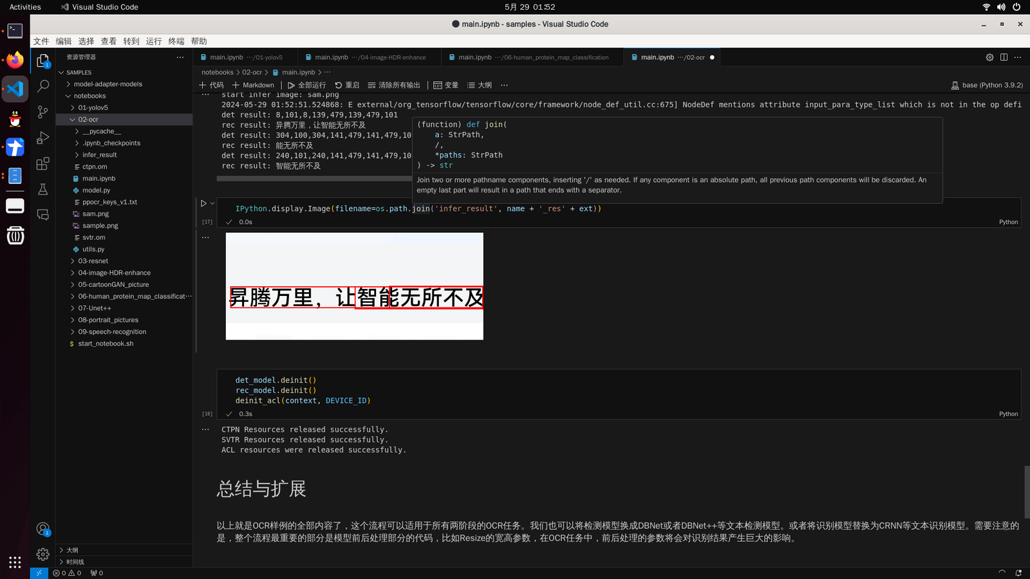This screenshot has width=1030, height=579.
Task: Split the editor with split icon
Action: coord(1004,57)
